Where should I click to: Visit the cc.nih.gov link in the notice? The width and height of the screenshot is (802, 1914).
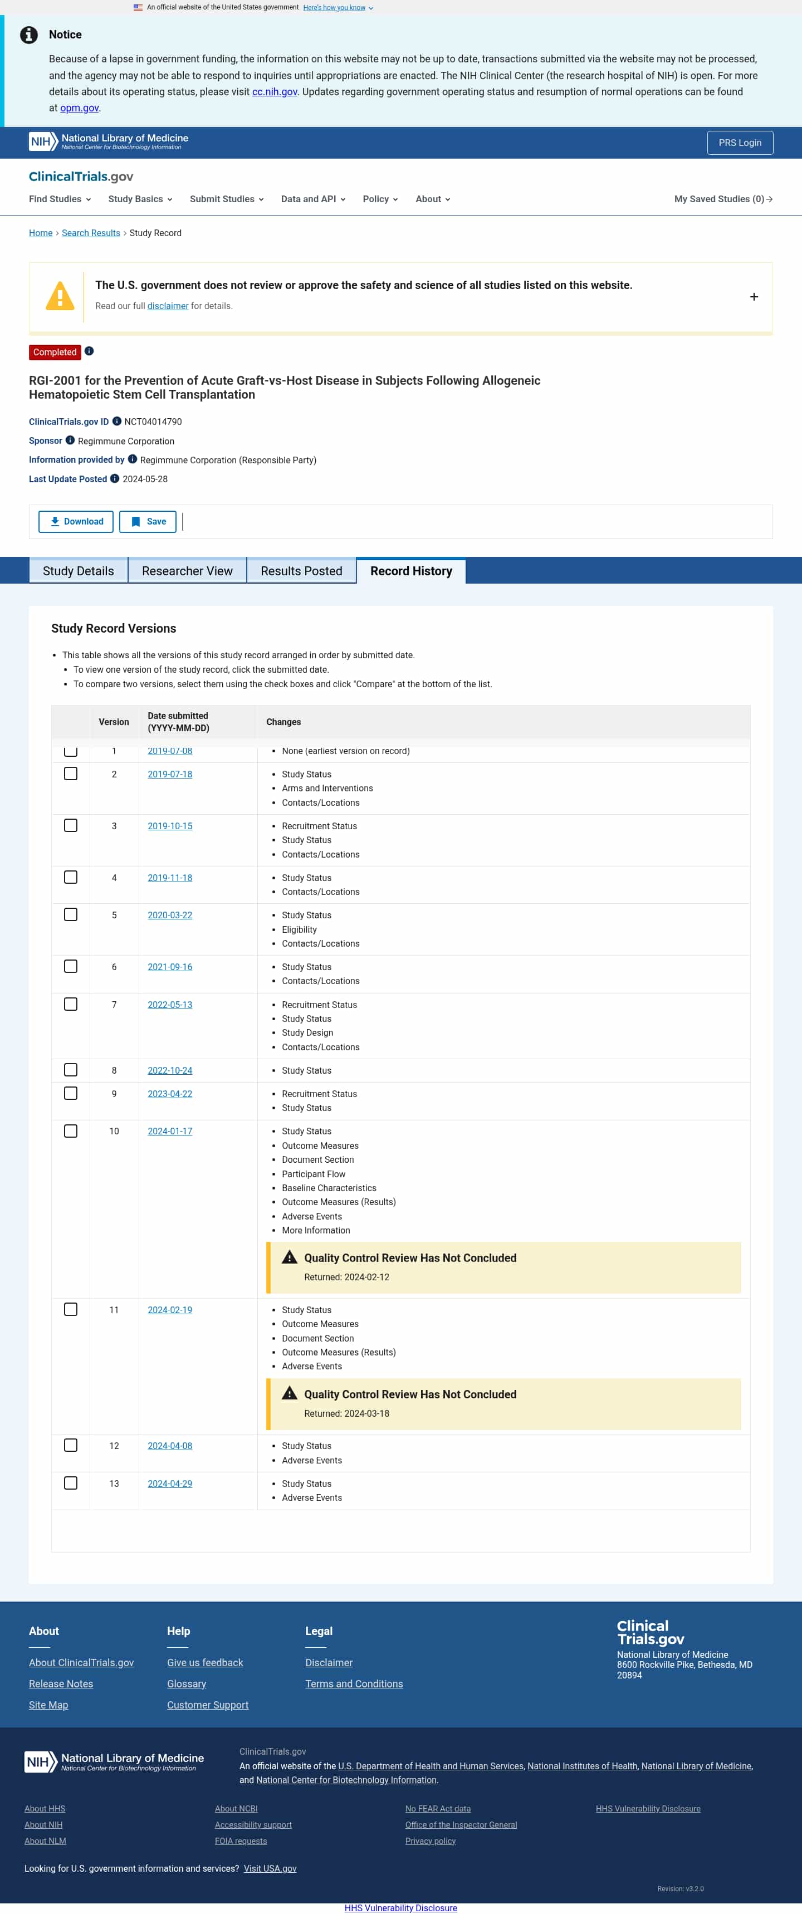tap(275, 92)
